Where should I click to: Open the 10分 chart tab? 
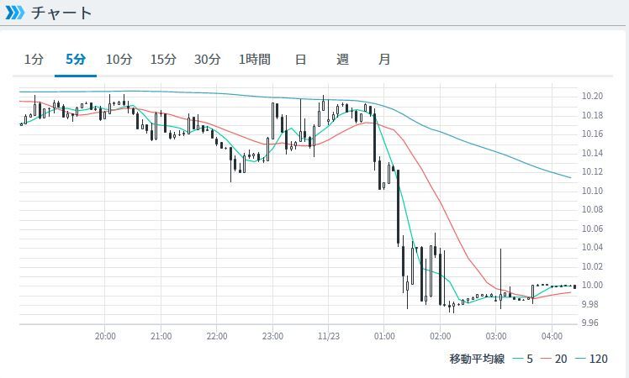tap(119, 60)
